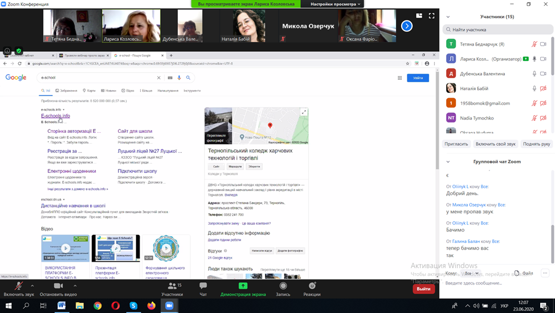The width and height of the screenshot is (555, 313).
Task: Open Google apps grid icon
Action: coord(399,78)
